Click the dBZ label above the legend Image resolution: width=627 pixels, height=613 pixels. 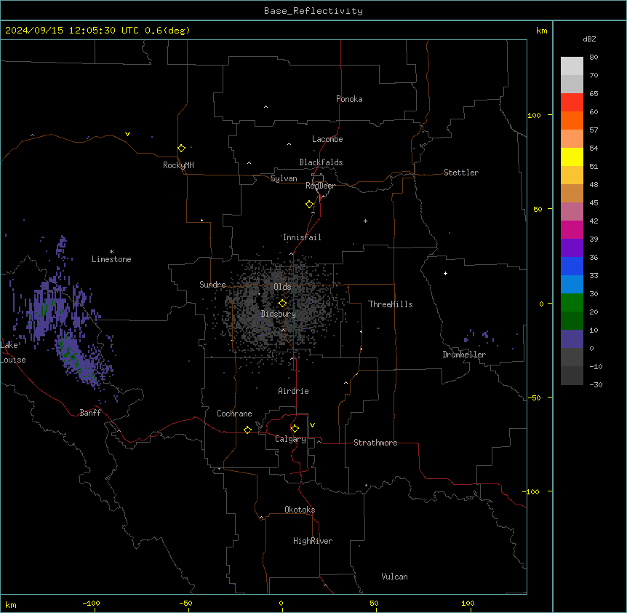(589, 39)
